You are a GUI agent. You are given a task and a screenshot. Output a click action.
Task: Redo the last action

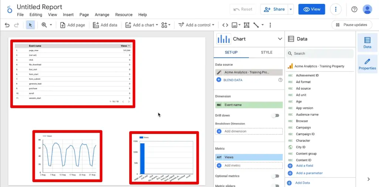click(x=16, y=25)
